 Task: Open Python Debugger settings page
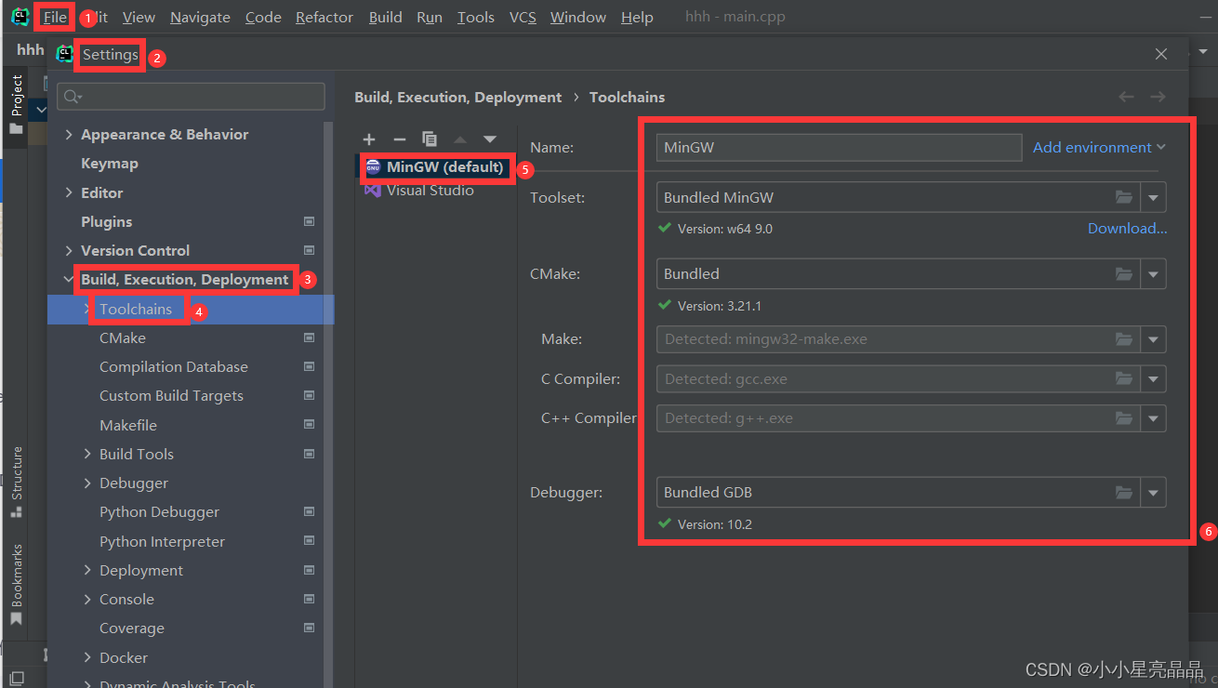click(x=160, y=512)
